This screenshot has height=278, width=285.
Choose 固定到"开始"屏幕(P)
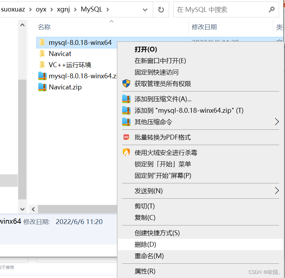click(x=200, y=175)
